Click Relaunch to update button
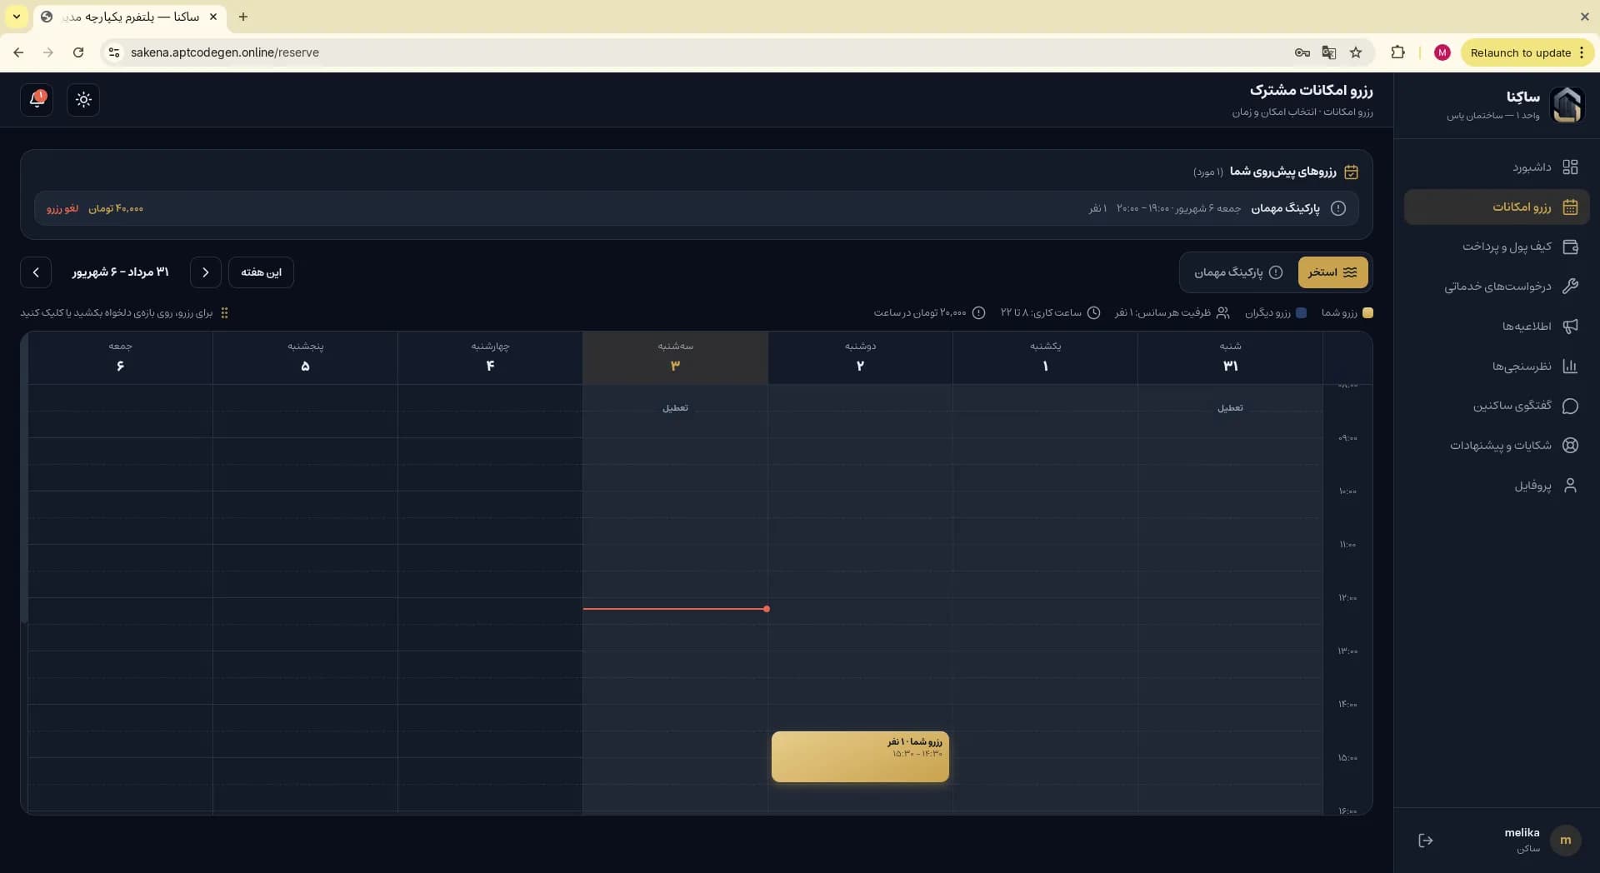Viewport: 1600px width, 873px height. pyautogui.click(x=1527, y=52)
